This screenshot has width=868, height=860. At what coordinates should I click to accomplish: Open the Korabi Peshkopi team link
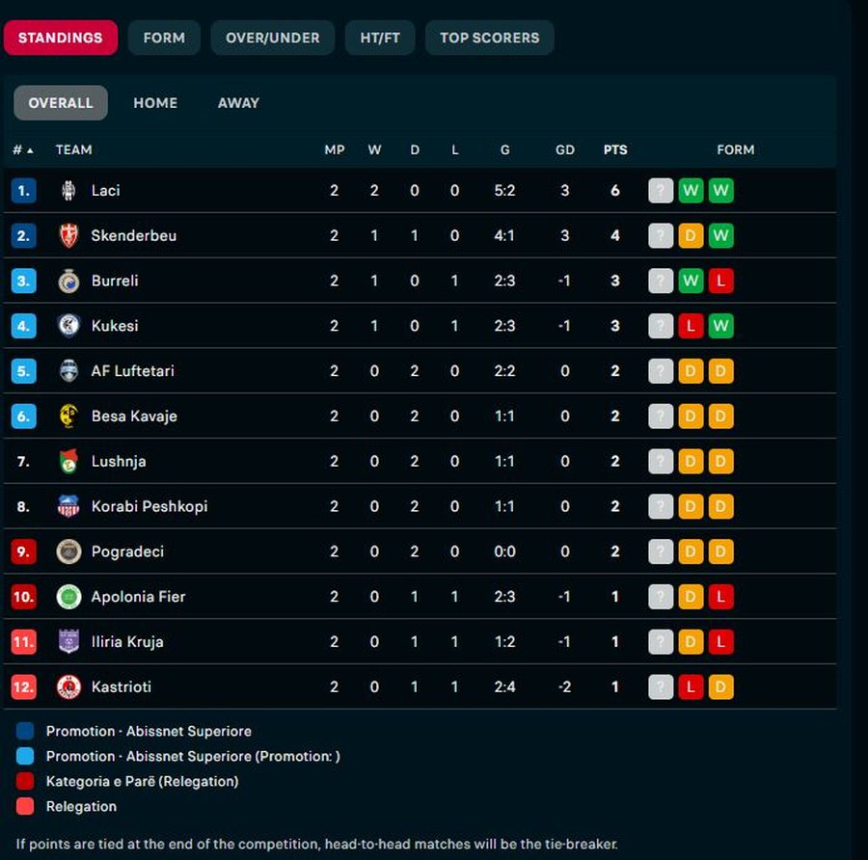coord(149,506)
